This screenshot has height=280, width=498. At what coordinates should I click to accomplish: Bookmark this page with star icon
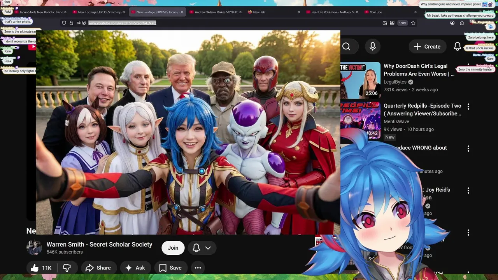point(413,23)
